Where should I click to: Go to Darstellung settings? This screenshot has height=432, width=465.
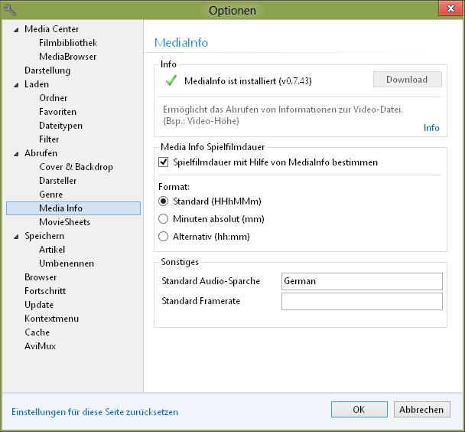coord(47,70)
